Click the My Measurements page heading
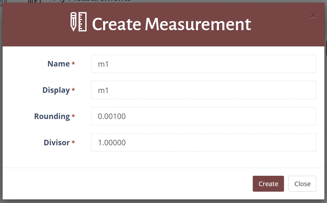 (91, 1)
